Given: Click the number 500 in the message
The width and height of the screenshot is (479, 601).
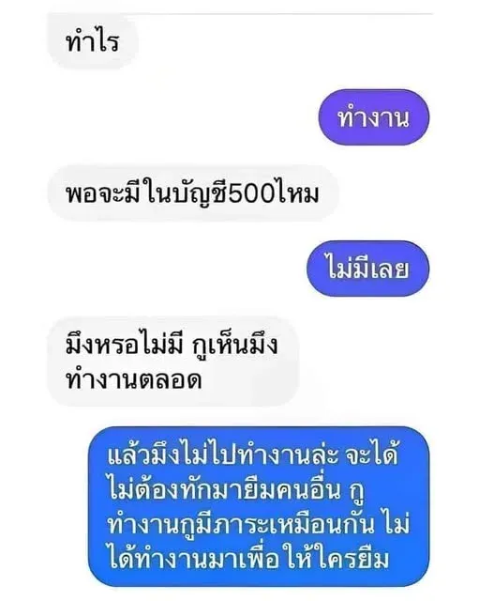Looking at the screenshot, I should click(x=254, y=194).
